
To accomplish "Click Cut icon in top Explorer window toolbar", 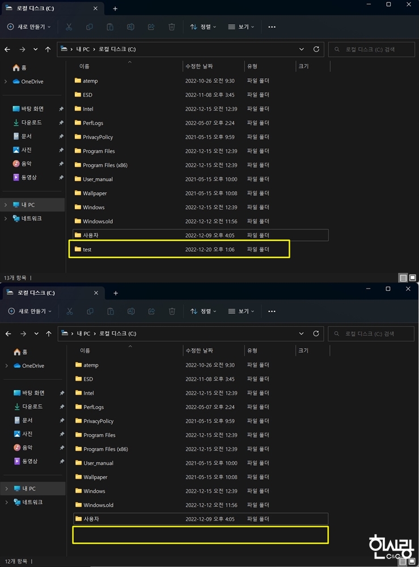I will (69, 27).
